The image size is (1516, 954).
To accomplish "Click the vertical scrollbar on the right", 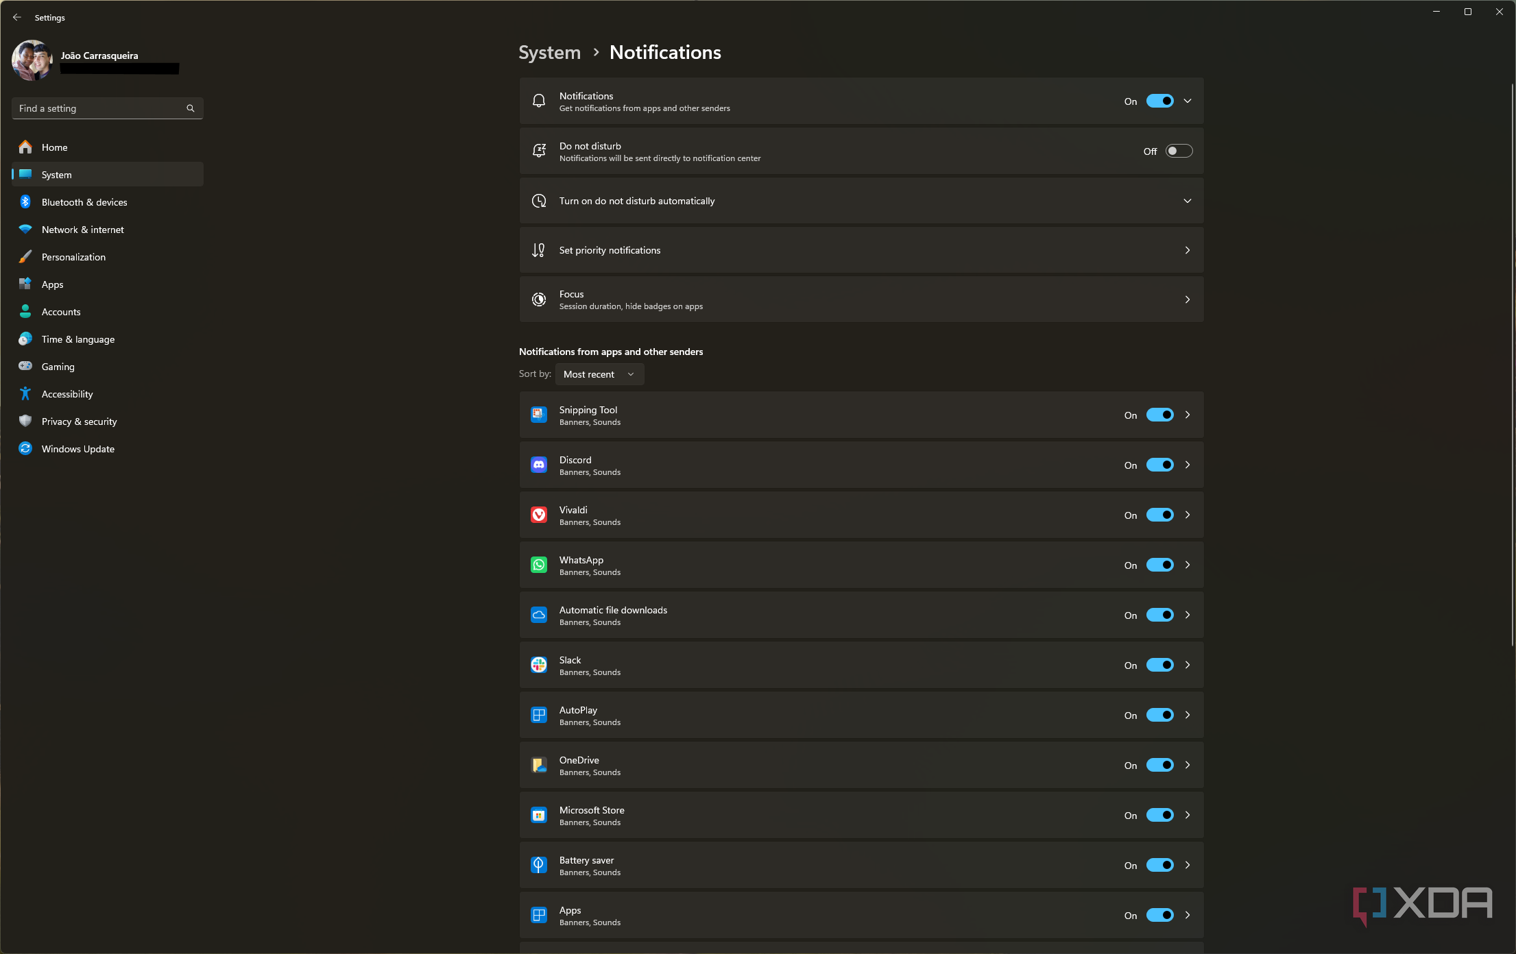I will click(1512, 364).
